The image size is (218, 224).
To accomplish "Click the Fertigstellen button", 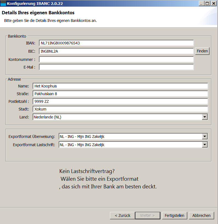I will tap(174, 216).
